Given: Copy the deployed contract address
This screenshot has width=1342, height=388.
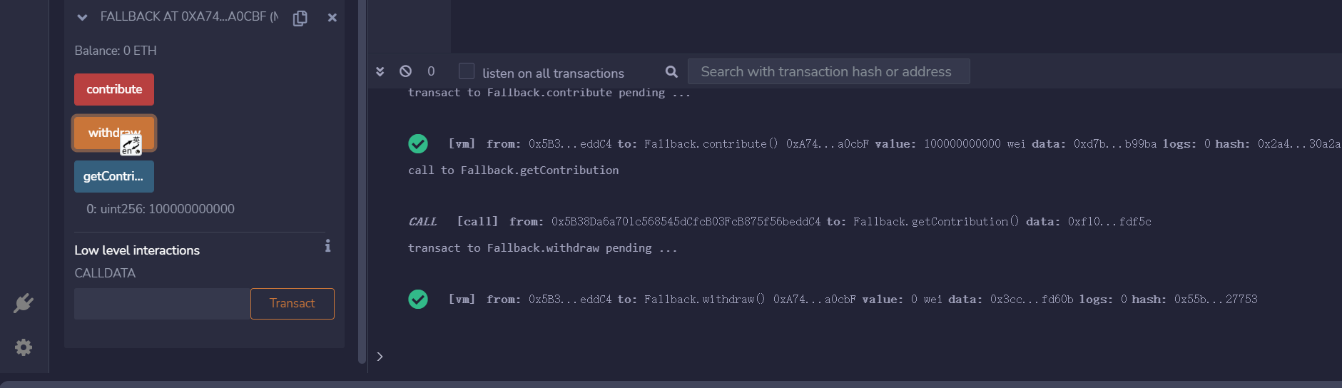Looking at the screenshot, I should click(x=300, y=18).
